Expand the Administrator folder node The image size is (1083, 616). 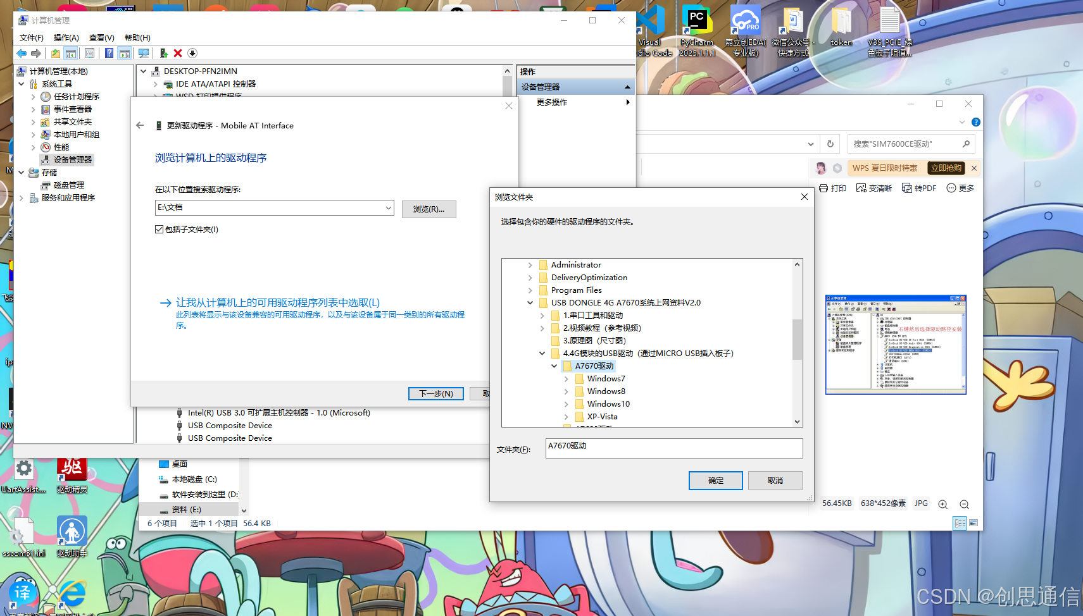(x=530, y=265)
